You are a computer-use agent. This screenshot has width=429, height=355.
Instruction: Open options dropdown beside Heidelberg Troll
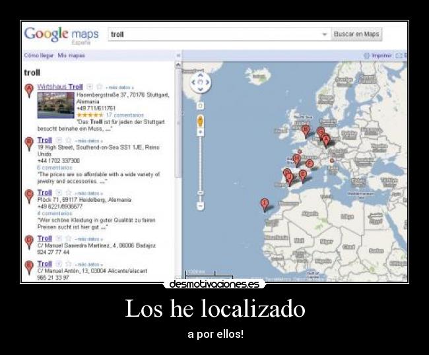(59, 193)
